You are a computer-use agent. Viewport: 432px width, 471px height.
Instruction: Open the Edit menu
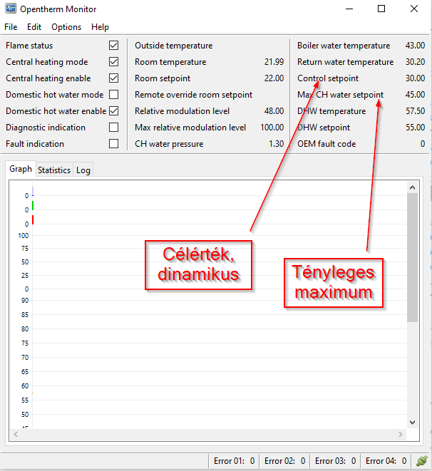(34, 27)
